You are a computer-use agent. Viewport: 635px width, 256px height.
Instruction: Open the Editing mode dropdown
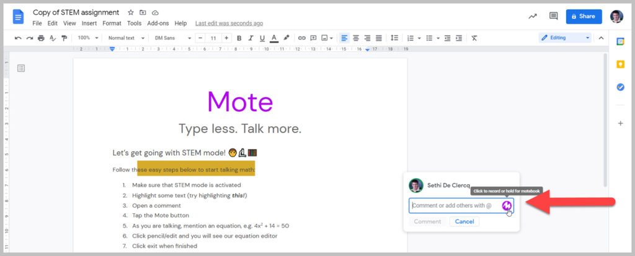tap(566, 38)
